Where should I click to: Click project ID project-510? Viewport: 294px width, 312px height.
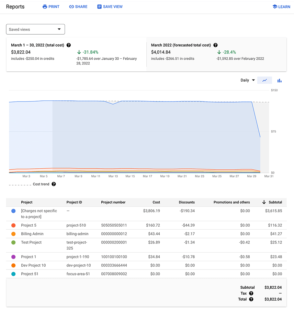coord(76,225)
